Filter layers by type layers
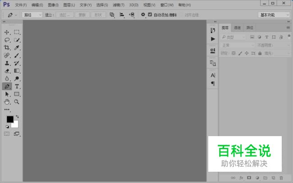Viewport: 293px width, 183px height. [x=267, y=37]
